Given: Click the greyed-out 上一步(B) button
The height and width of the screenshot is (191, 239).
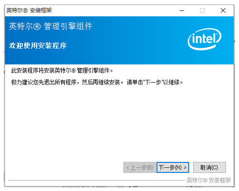Looking at the screenshot, I should coord(140,167).
